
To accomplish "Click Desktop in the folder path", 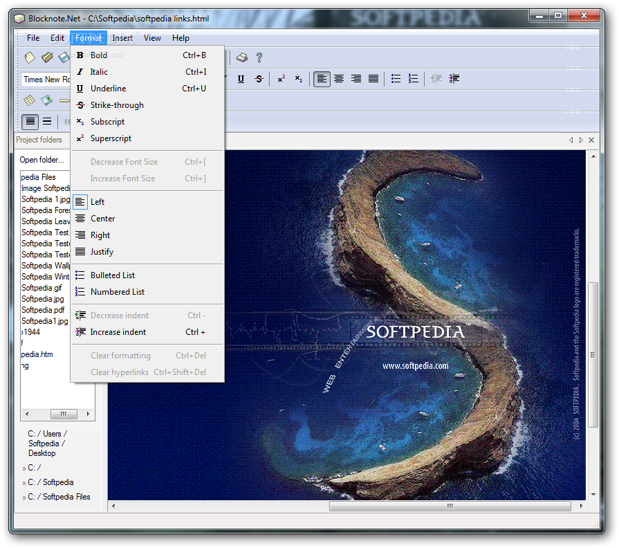I will click(42, 453).
